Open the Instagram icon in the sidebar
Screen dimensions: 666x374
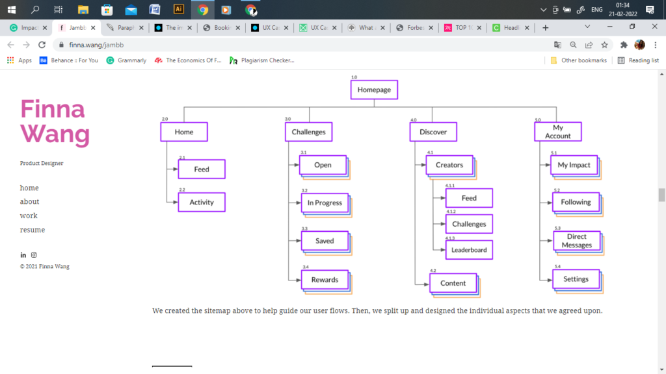click(34, 255)
